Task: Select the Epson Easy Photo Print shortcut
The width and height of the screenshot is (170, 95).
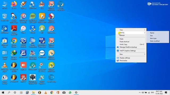Action: (x=33, y=55)
